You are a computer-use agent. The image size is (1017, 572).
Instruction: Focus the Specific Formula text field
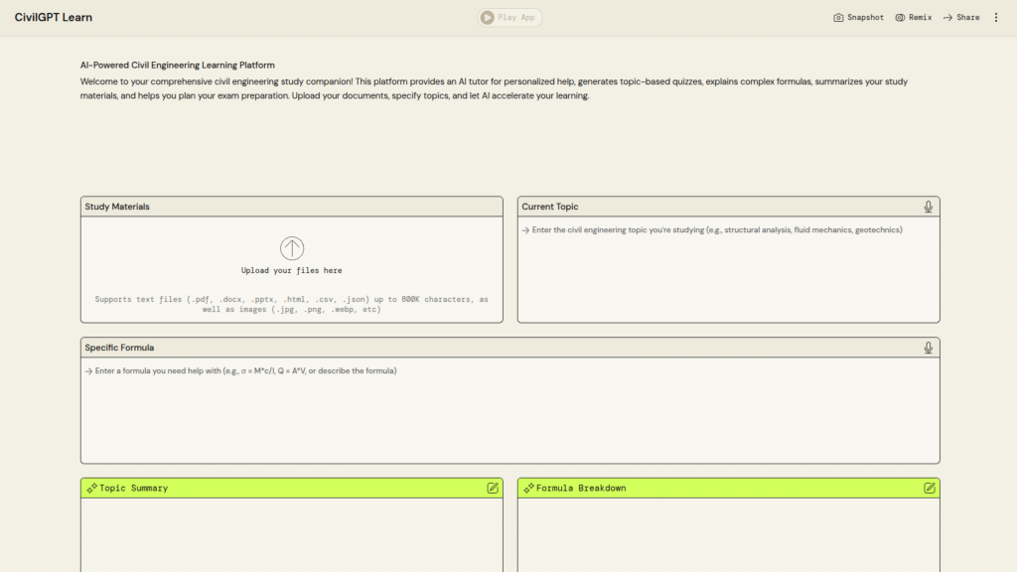509,409
